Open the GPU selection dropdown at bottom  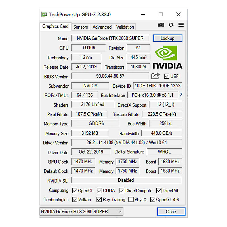pyautogui.click(x=81, y=211)
